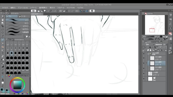Click Rotate left icon in Navigator

(x=156, y=39)
